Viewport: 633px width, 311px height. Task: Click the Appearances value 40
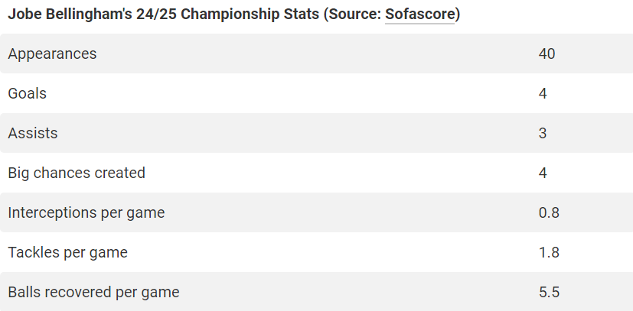click(547, 54)
